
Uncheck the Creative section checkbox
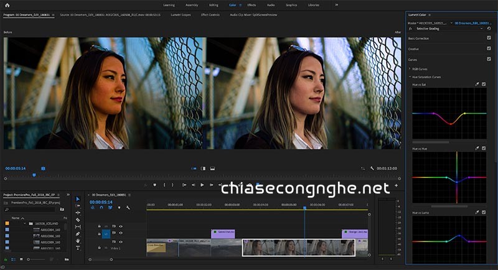click(489, 48)
